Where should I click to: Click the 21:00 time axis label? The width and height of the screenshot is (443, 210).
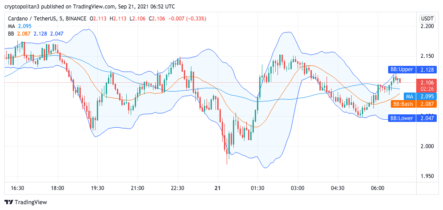[x=137, y=188]
